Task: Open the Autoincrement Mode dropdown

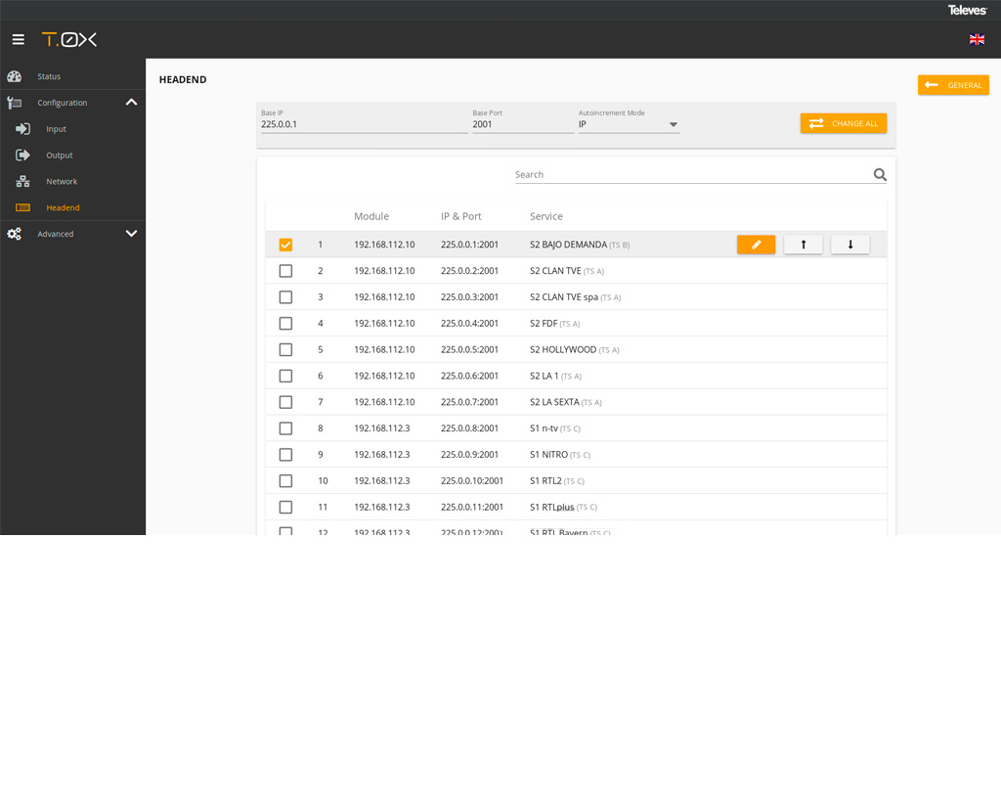Action: (629, 124)
